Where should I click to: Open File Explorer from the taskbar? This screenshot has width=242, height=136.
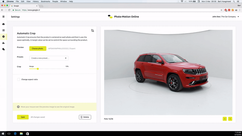[x=21, y=134]
